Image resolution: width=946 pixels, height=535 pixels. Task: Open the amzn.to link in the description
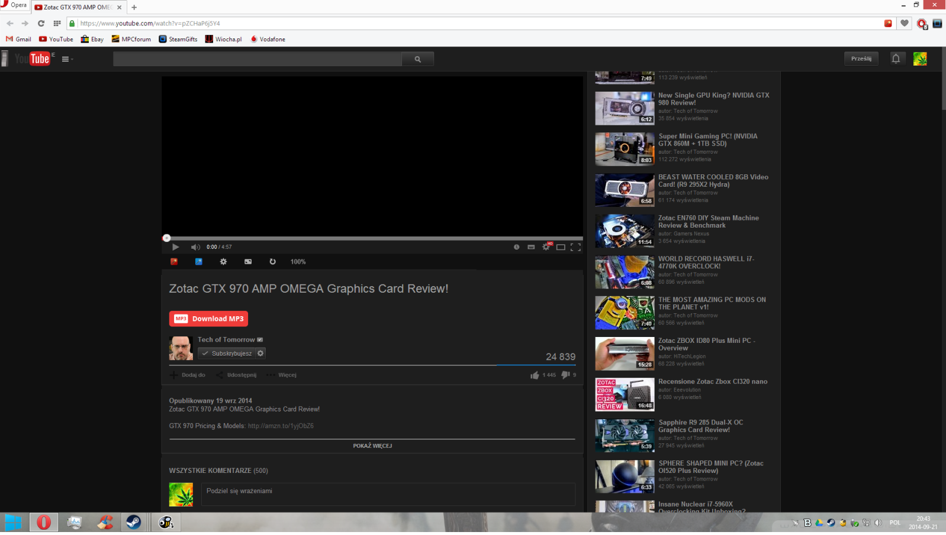(281, 426)
